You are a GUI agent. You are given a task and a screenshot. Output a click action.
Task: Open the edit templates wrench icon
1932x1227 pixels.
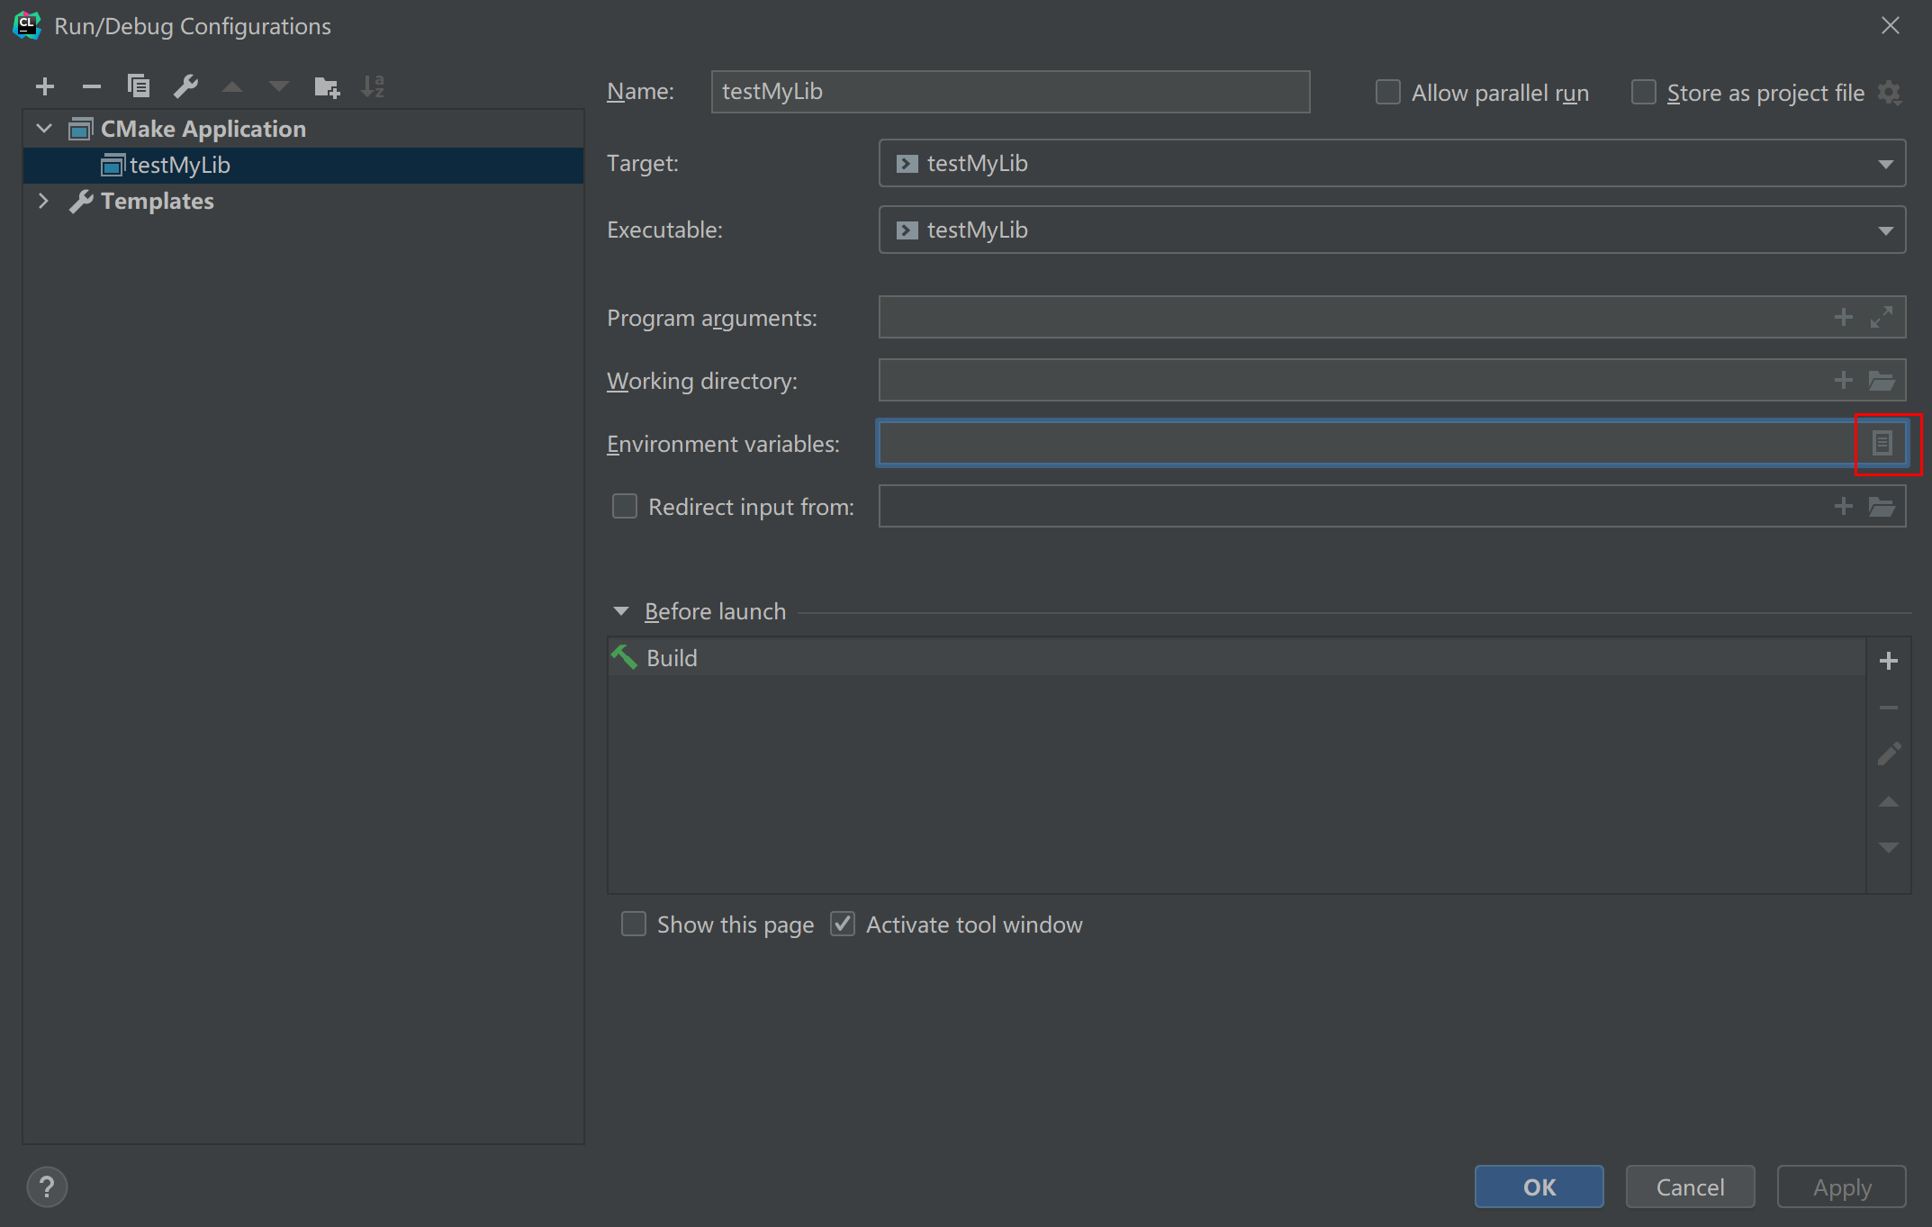click(x=185, y=86)
